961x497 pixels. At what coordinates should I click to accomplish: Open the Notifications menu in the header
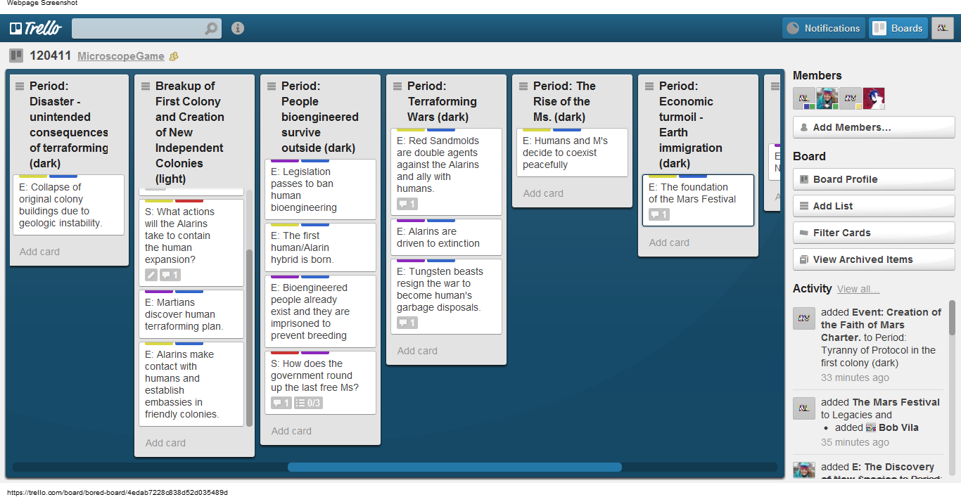823,28
